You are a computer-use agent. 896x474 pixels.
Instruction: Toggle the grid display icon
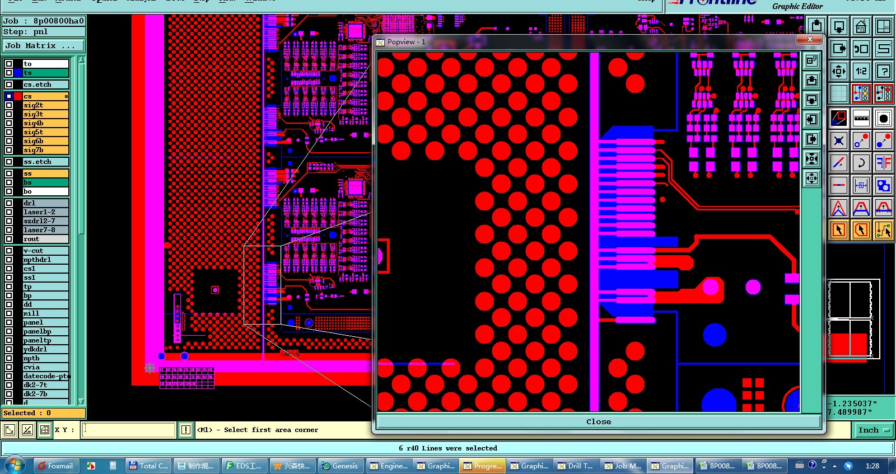(839, 93)
